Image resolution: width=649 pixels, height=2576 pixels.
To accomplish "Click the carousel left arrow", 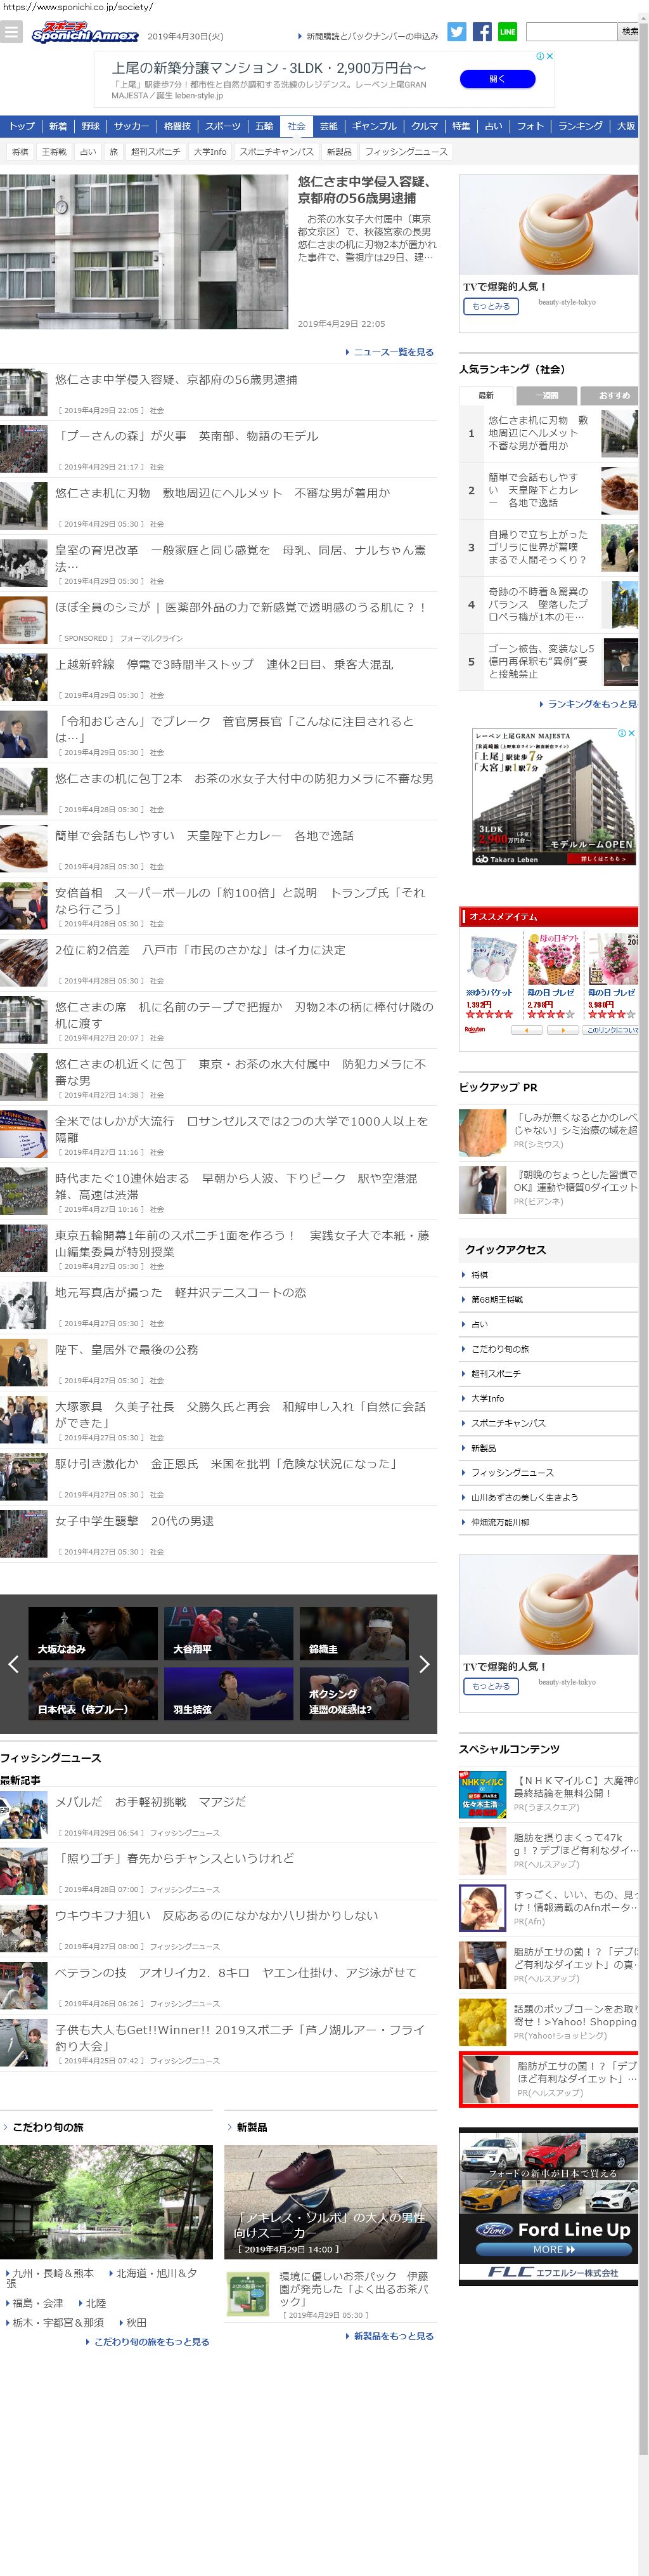I will tap(13, 1664).
